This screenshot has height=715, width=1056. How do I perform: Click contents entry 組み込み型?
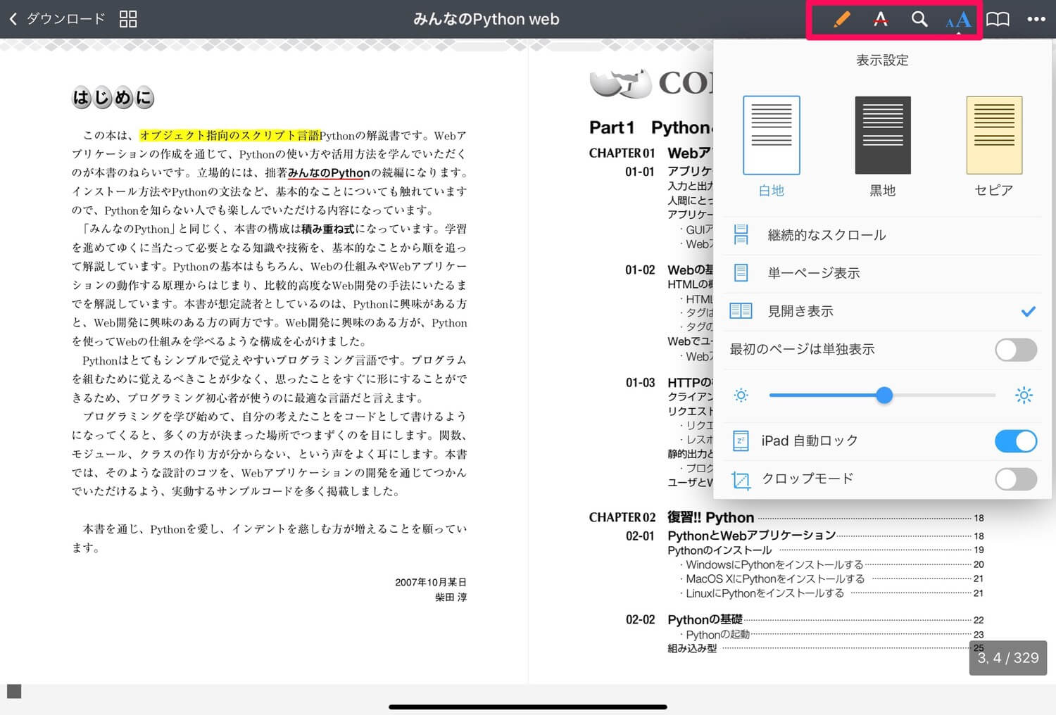[x=692, y=649]
